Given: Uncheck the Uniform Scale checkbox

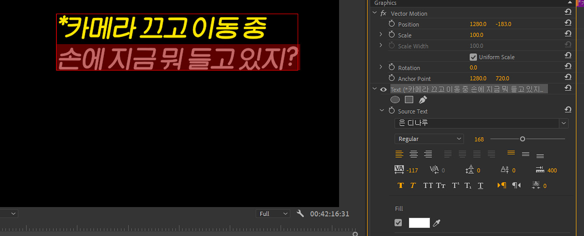Looking at the screenshot, I should (473, 57).
